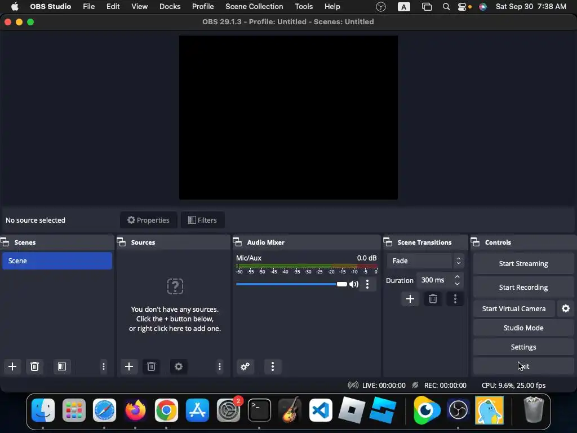Undock the Audio Mixer panel icon
The width and height of the screenshot is (577, 433).
238,242
